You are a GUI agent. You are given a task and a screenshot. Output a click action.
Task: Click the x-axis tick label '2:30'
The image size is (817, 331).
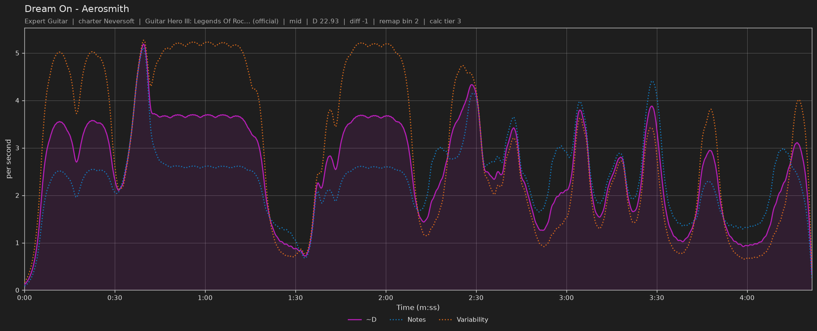[x=476, y=298]
